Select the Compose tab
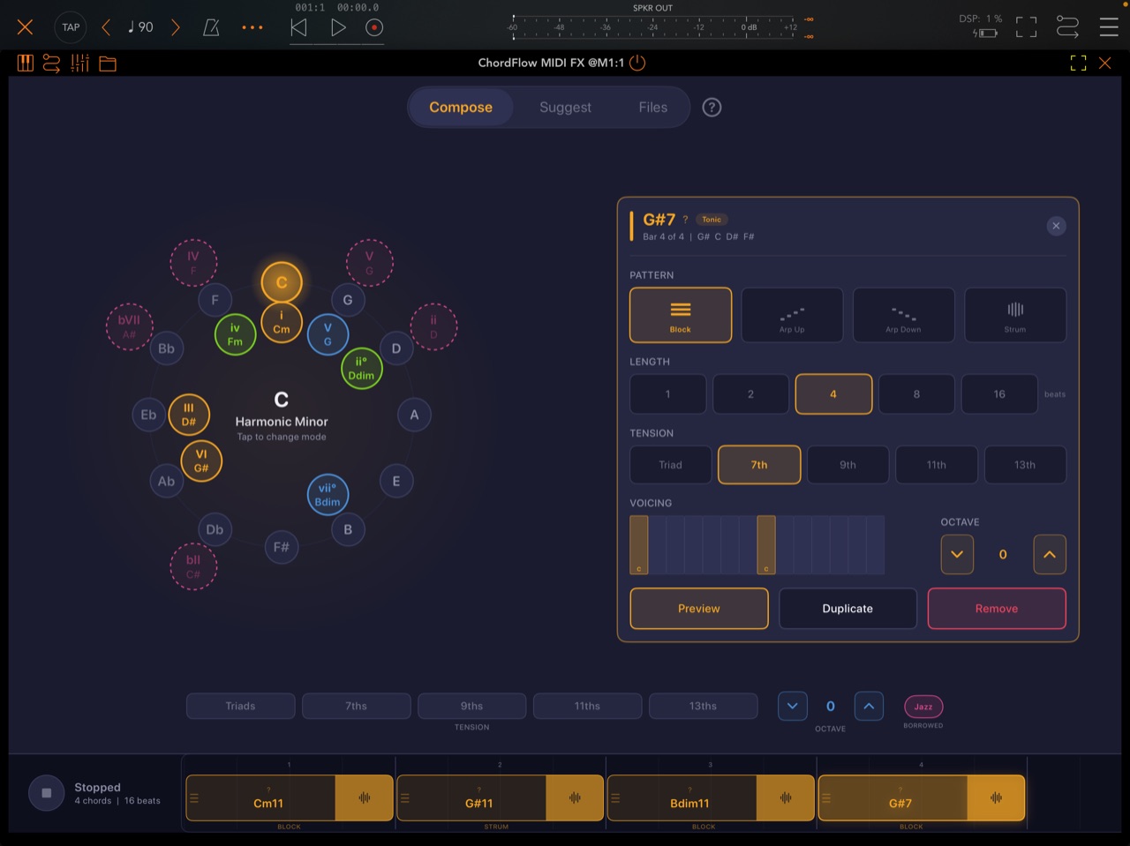The width and height of the screenshot is (1130, 846). (461, 107)
